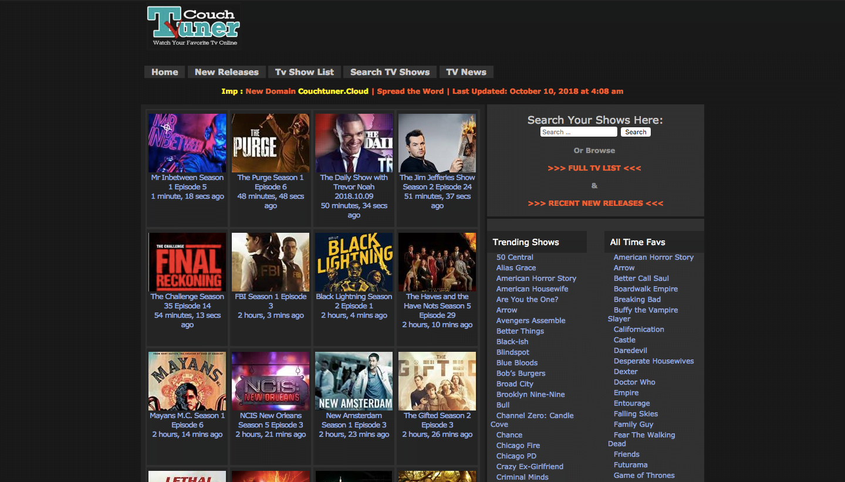Open Crazy Ex-Girlfriend trending link
845x482 pixels.
pos(530,467)
